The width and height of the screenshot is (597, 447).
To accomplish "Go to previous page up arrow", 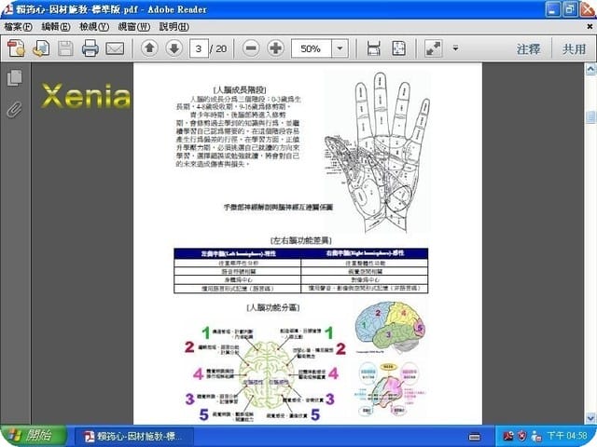I will point(149,48).
